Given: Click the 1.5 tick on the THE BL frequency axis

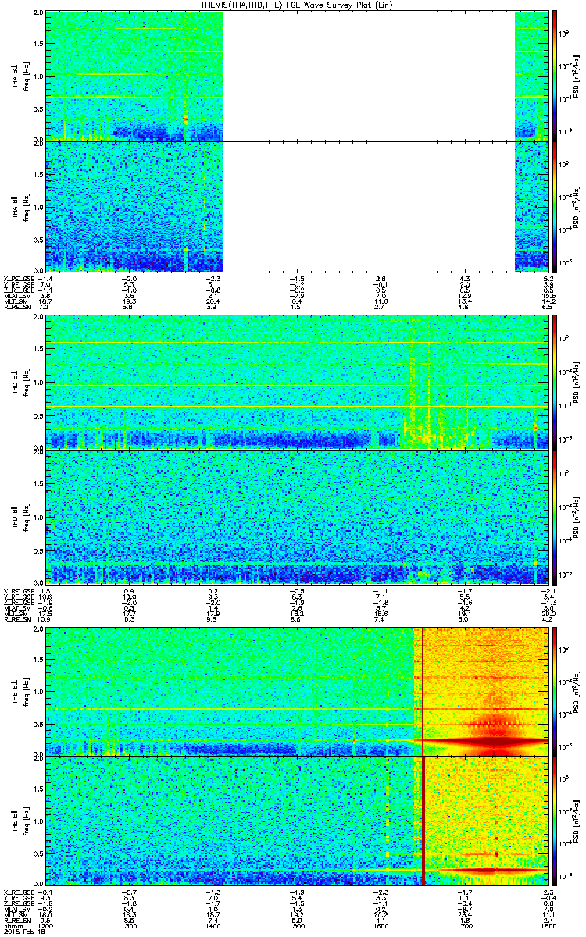Looking at the screenshot, I should [38, 660].
